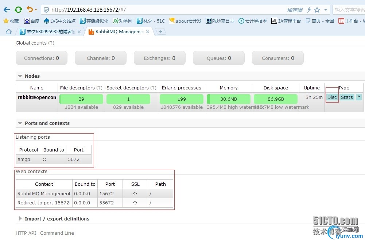365x242 pixels.
Task: Click the Erlang processes bar showing 199
Action: (182, 99)
